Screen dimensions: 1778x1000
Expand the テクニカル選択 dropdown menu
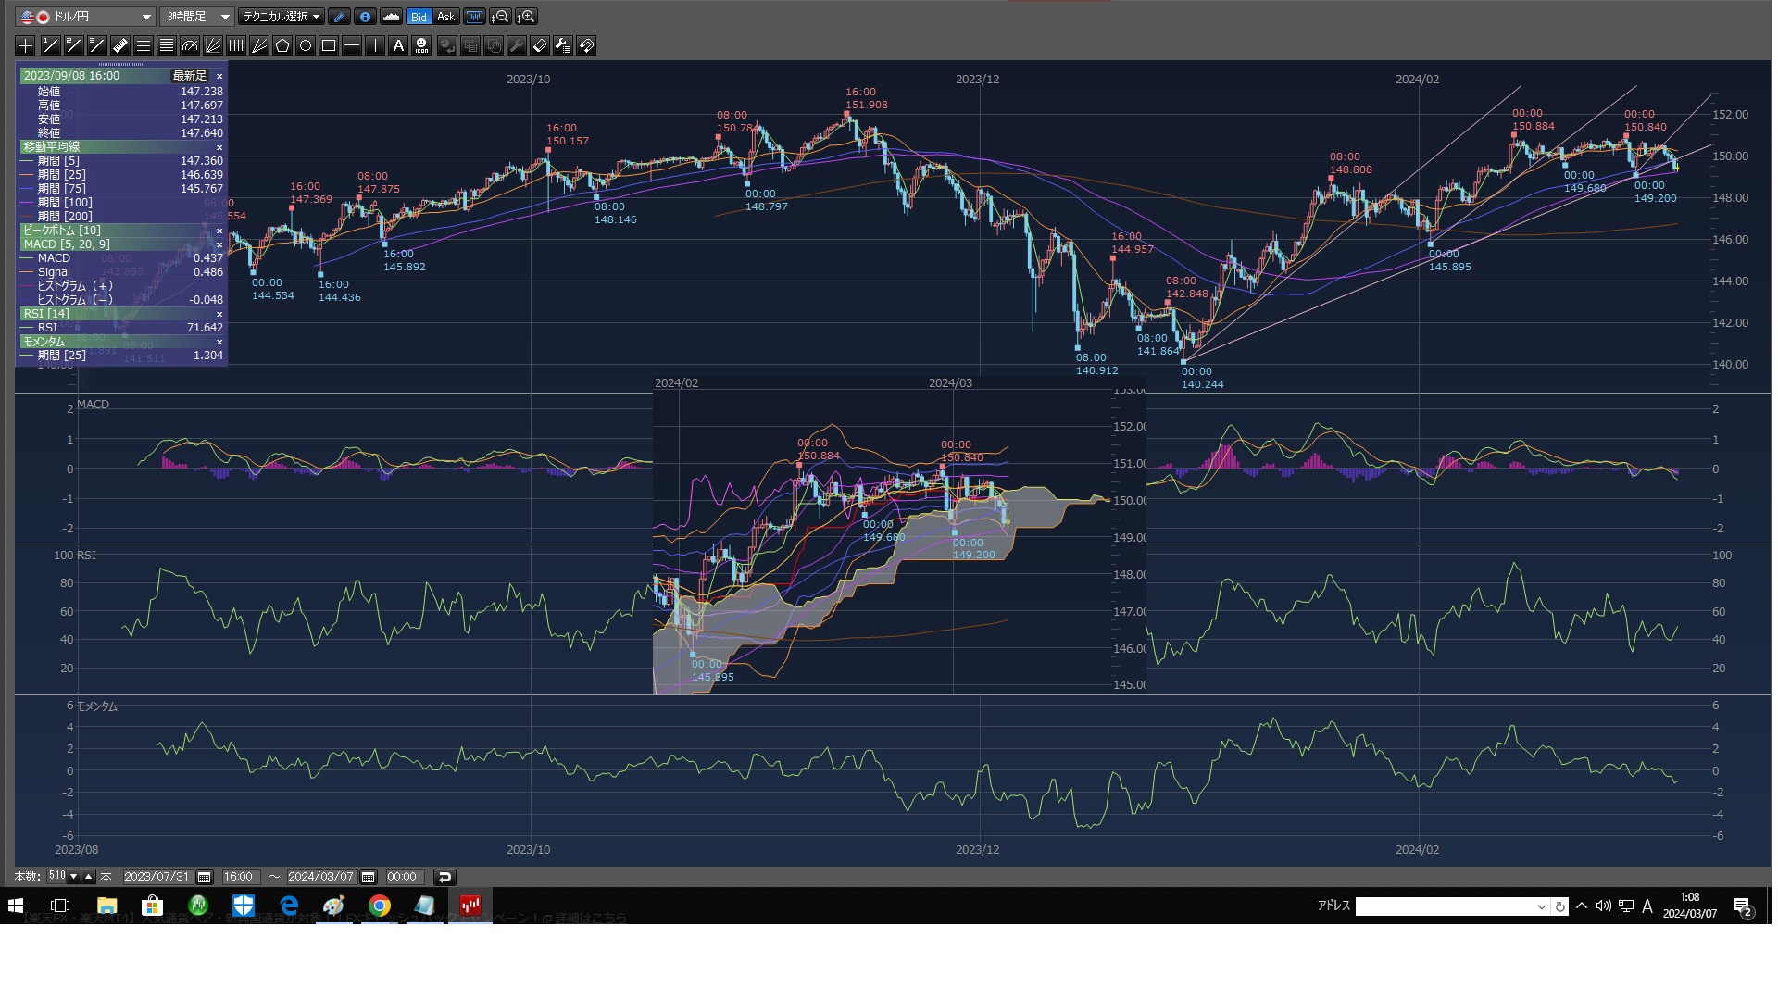[x=281, y=17]
